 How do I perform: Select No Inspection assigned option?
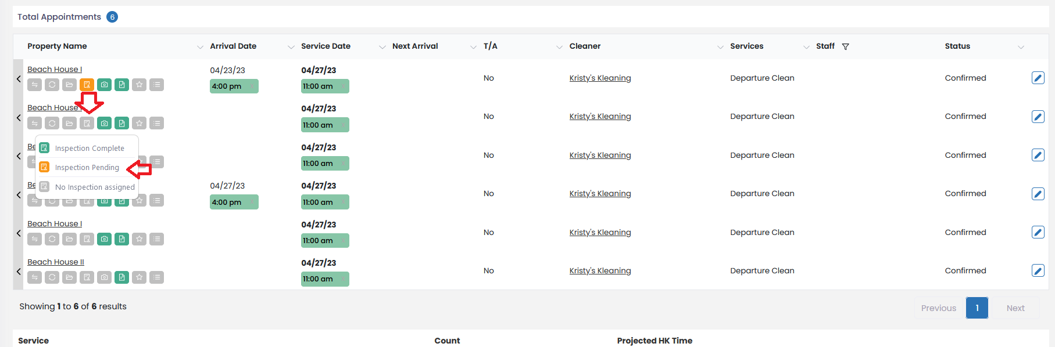tap(94, 187)
